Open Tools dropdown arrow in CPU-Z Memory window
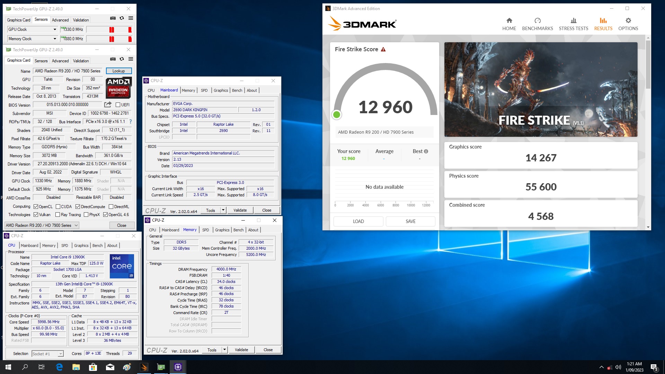665x374 pixels. pos(224,350)
